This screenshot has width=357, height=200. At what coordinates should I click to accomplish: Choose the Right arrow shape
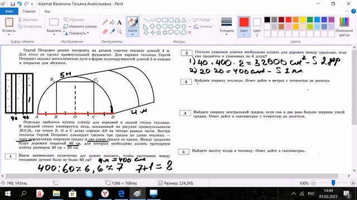(171, 26)
